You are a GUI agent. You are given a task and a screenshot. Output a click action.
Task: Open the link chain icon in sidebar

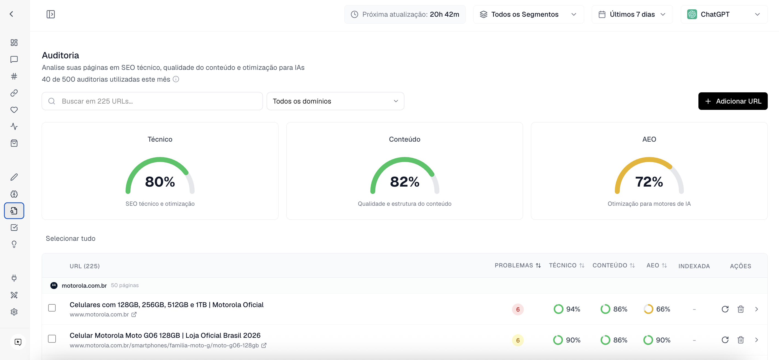(x=14, y=93)
